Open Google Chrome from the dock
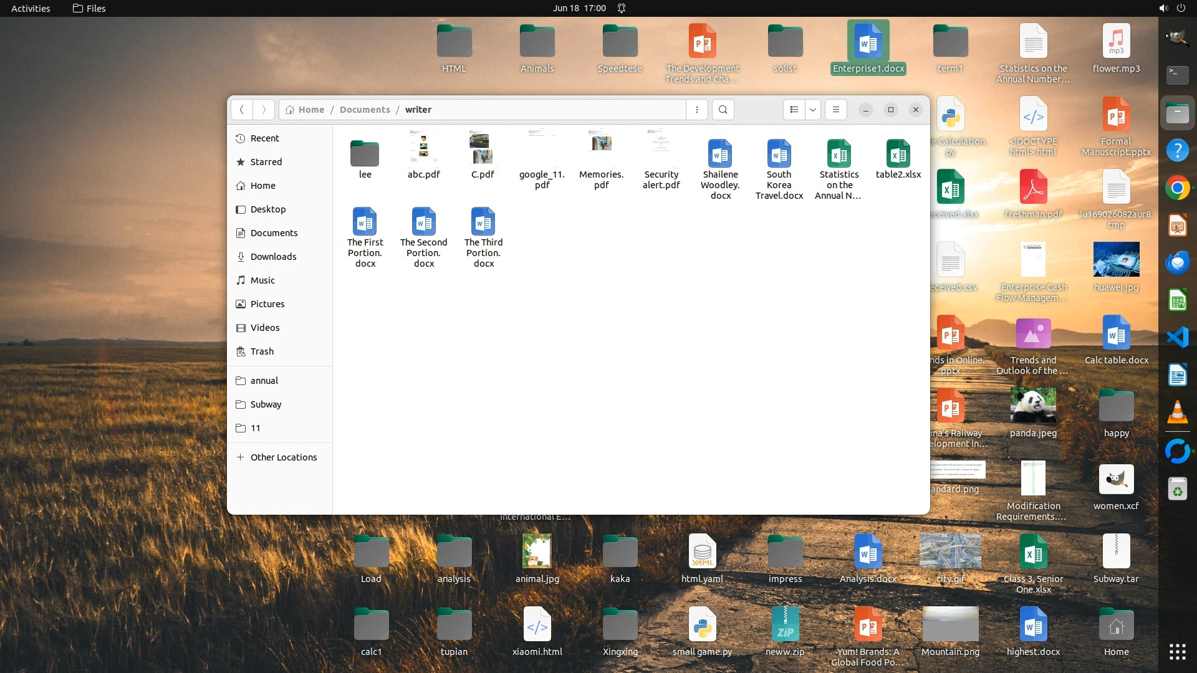1197x673 pixels. pos(1177,188)
